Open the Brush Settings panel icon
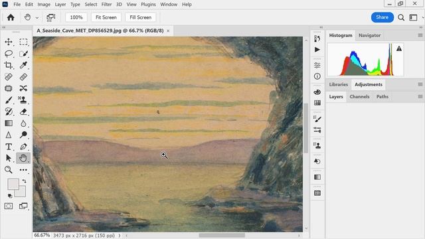 317,119
